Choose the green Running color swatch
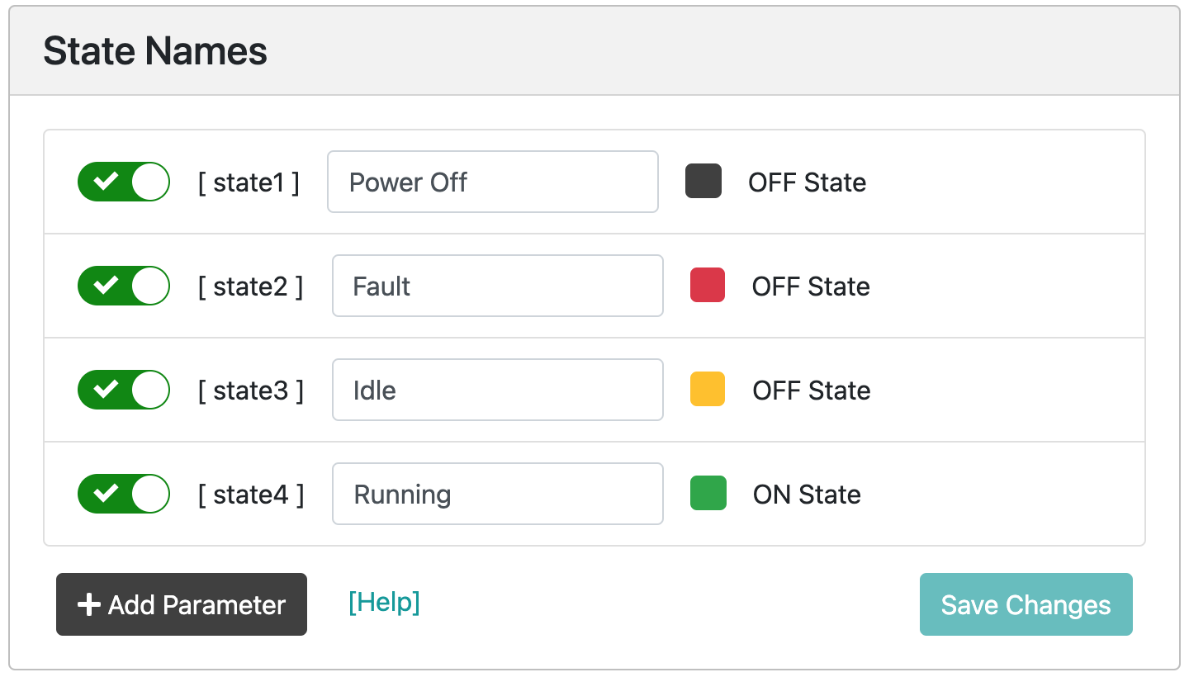 pyautogui.click(x=708, y=493)
